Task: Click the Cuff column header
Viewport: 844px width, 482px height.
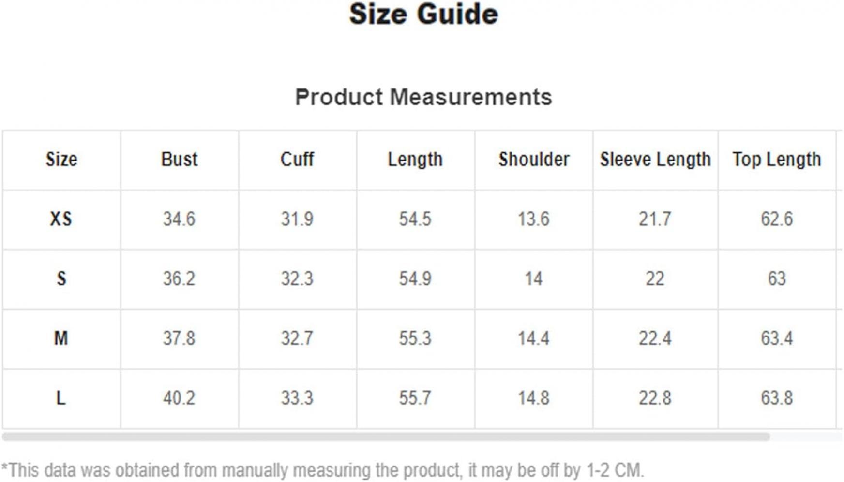Action: 297,159
